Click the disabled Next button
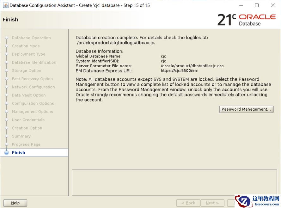Image resolution: width=281 pixels, height=208 pixels. pyautogui.click(x=212, y=203)
